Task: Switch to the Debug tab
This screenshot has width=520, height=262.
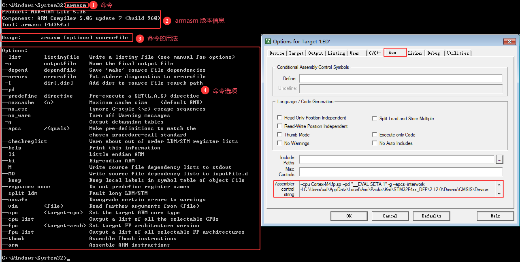Action: (434, 53)
